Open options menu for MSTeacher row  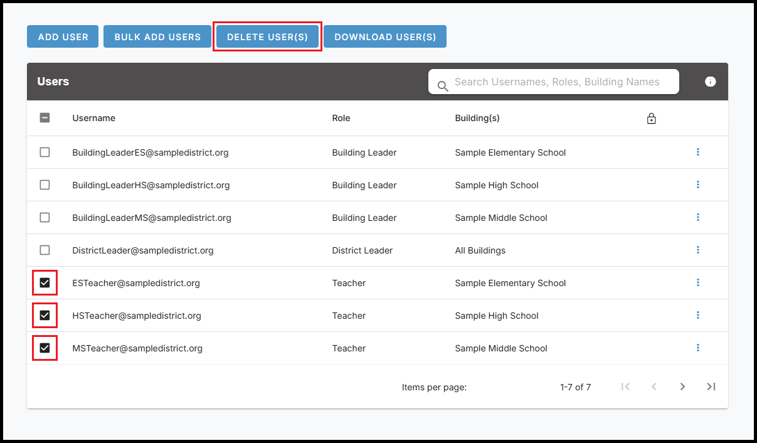pyautogui.click(x=697, y=348)
